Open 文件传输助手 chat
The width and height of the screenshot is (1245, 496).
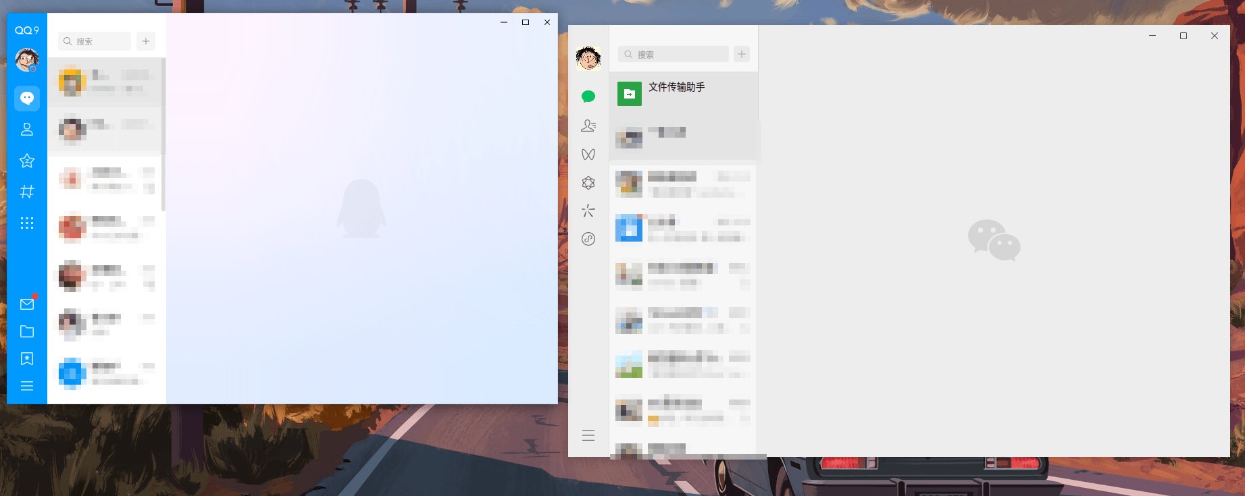tap(684, 94)
